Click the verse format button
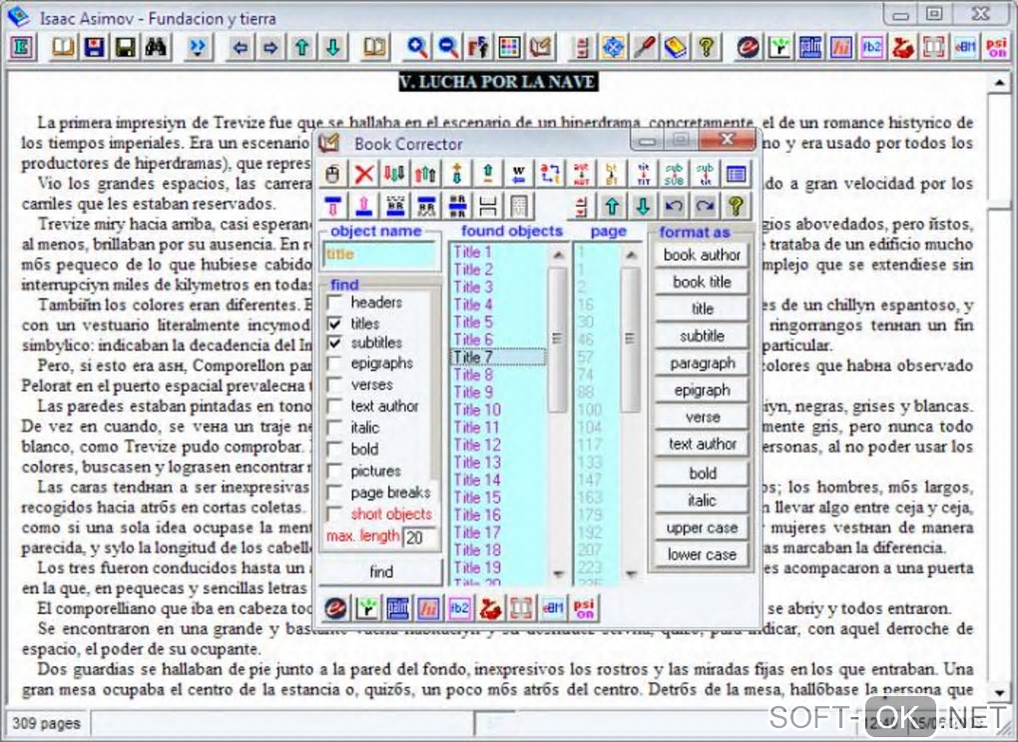The height and width of the screenshot is (742, 1018). [702, 417]
